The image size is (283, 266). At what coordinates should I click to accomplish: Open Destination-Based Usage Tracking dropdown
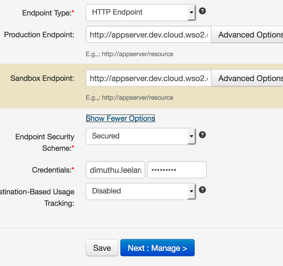pyautogui.click(x=141, y=191)
